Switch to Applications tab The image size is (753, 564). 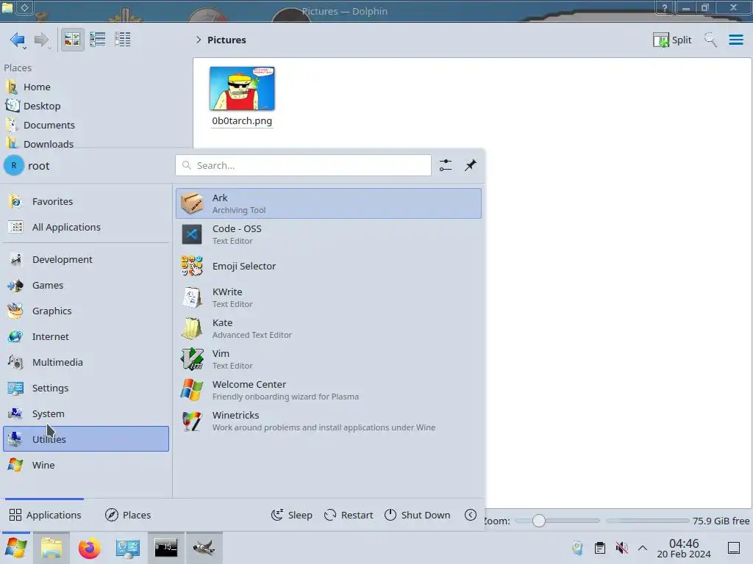point(45,515)
